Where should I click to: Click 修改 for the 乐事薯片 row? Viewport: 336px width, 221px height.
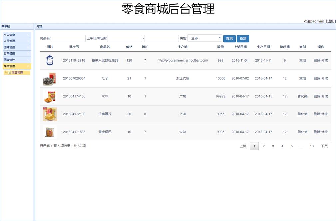[x=325, y=114]
